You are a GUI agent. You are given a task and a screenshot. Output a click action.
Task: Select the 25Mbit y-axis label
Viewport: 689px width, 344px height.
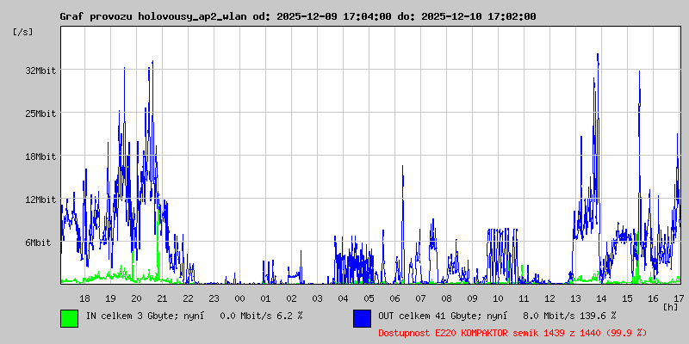click(x=40, y=114)
